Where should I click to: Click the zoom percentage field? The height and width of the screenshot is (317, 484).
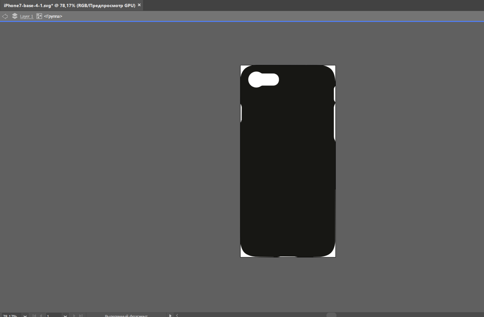(11, 315)
